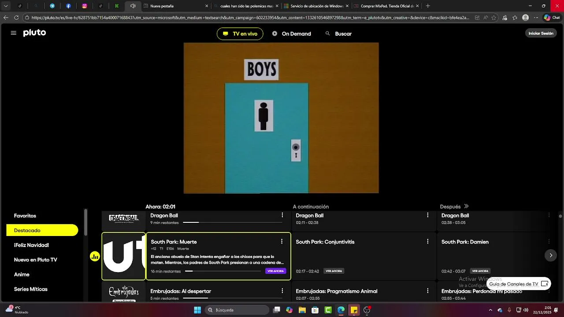
Task: Click the category list scrollbar
Action: pyautogui.click(x=86, y=222)
